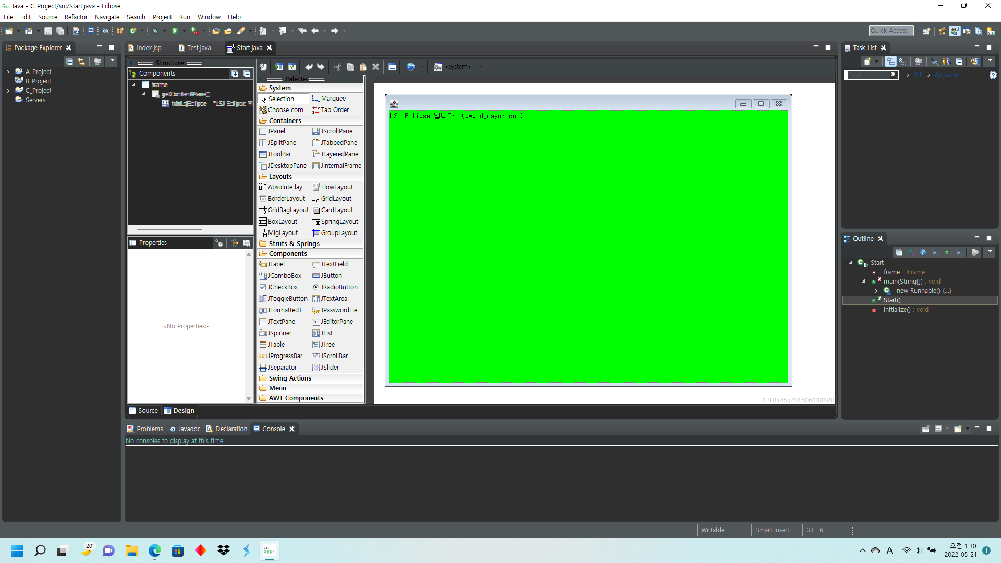Click the Quick Access search field
The width and height of the screenshot is (1001, 563).
[890, 31]
